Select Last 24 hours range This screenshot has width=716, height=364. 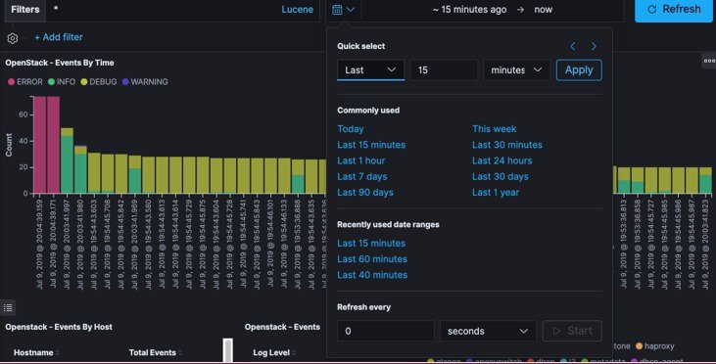click(x=501, y=160)
